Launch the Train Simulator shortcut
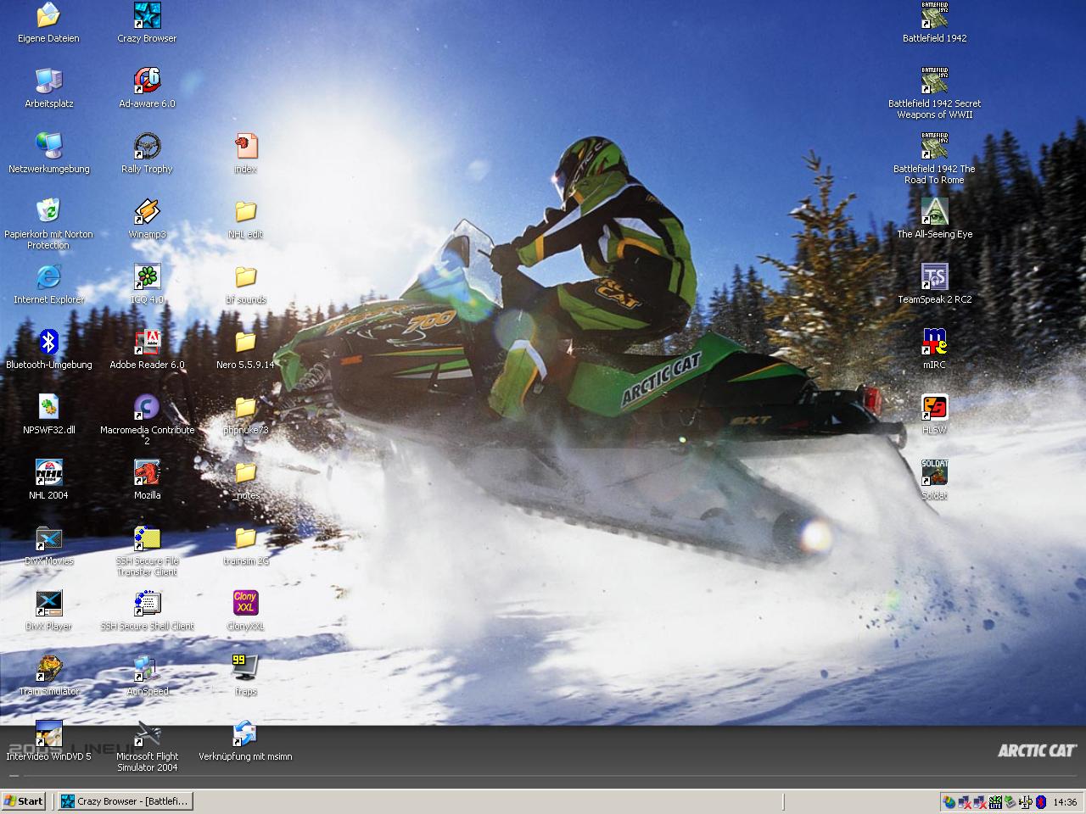The image size is (1086, 814). 48,668
